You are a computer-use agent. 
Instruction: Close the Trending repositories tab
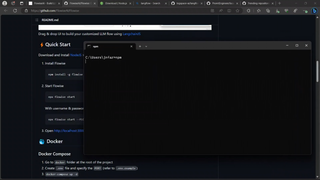pyautogui.click(x=272, y=3)
